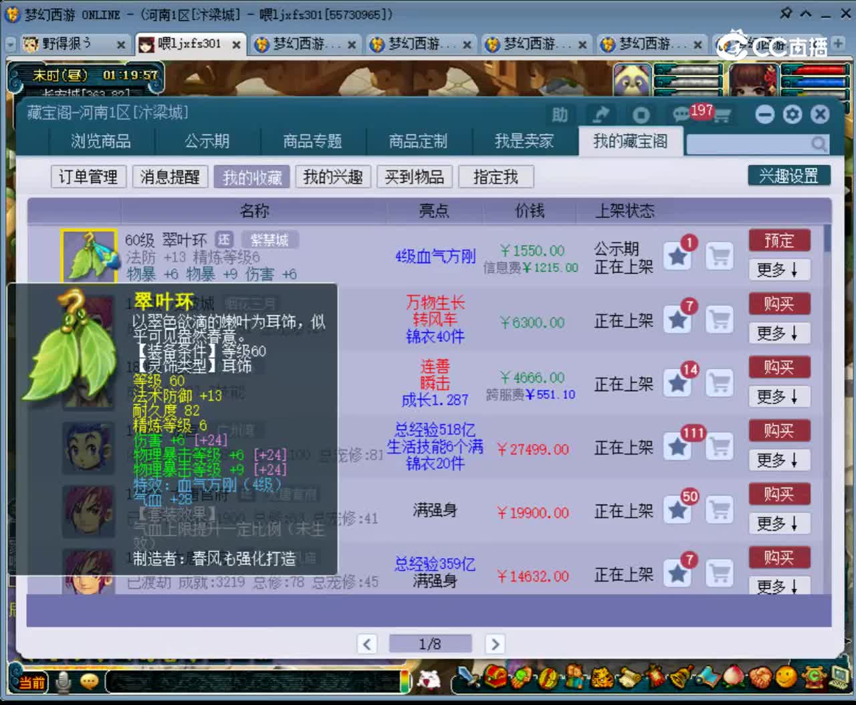Toggle favorite star on ￥19900.00 listing

coord(677,510)
